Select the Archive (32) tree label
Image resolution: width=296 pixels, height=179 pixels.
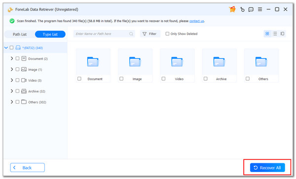coord(37,91)
